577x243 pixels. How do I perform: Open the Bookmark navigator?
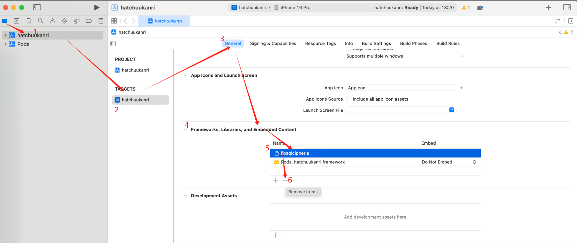click(28, 21)
